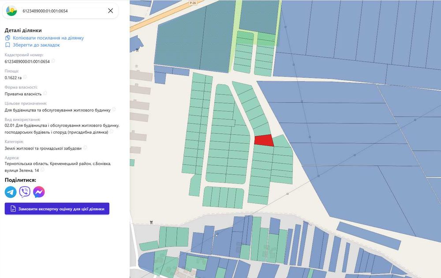
Task: Click 'Копіювати посилання на ділянку' link
Action: (x=48, y=38)
